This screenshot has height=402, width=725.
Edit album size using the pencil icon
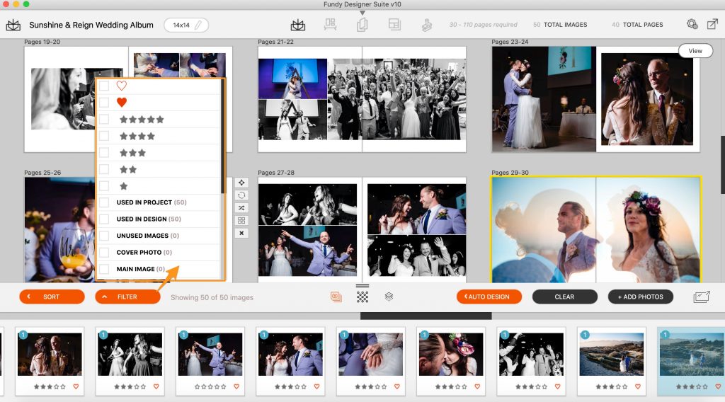[x=198, y=25]
